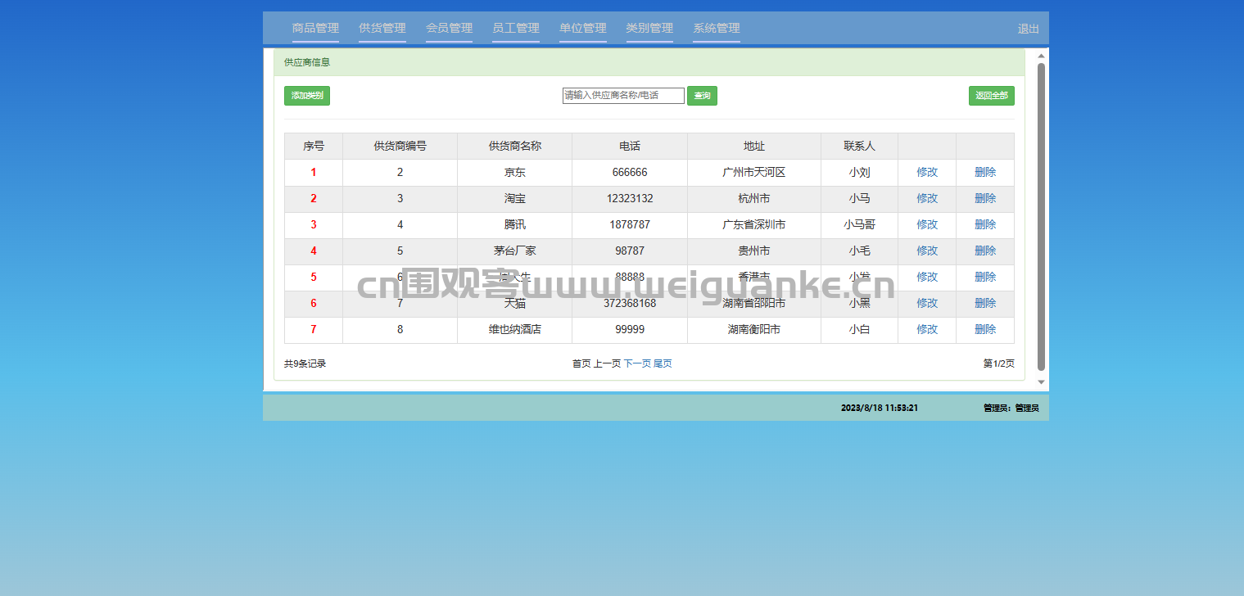Click the 退出 logout link

pos(1029,29)
